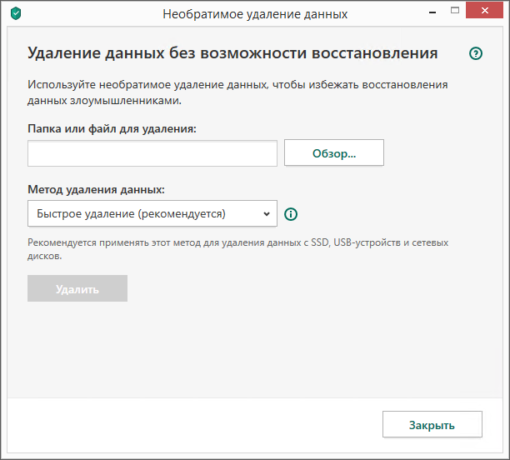The height and width of the screenshot is (460, 510).
Task: Click the chevron arrow of the method dropdown
Action: pyautogui.click(x=267, y=213)
